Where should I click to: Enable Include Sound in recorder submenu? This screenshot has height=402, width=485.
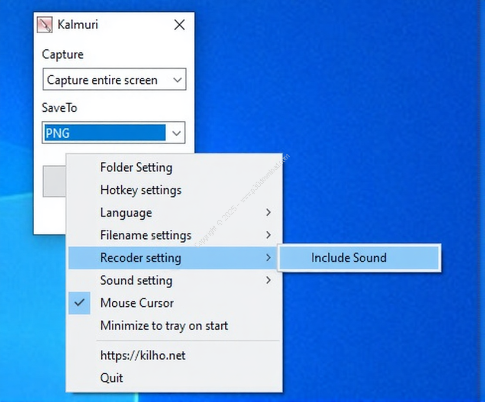(349, 258)
